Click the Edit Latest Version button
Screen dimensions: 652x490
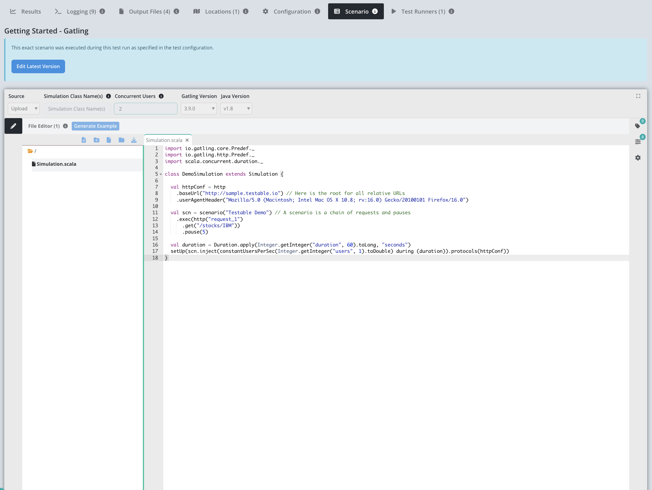(x=38, y=66)
